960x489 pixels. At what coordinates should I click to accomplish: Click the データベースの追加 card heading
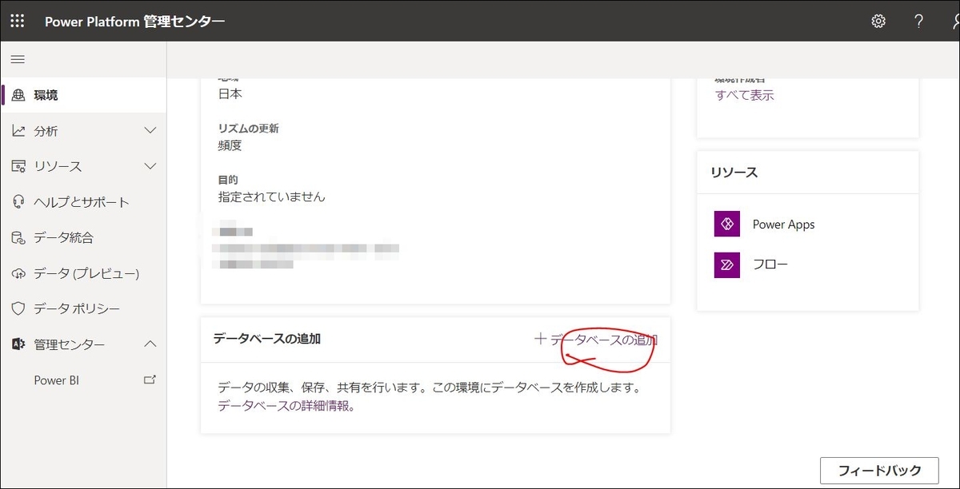pyautogui.click(x=267, y=339)
